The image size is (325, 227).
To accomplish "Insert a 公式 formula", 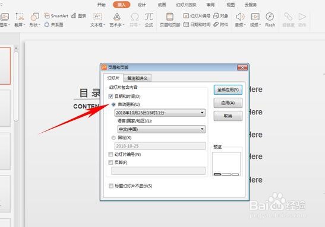I will click(149, 20).
